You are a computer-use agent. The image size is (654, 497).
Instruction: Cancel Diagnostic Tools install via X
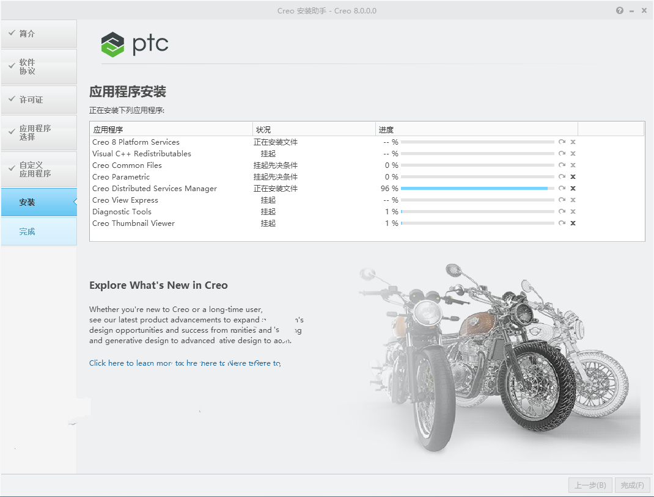pos(573,212)
